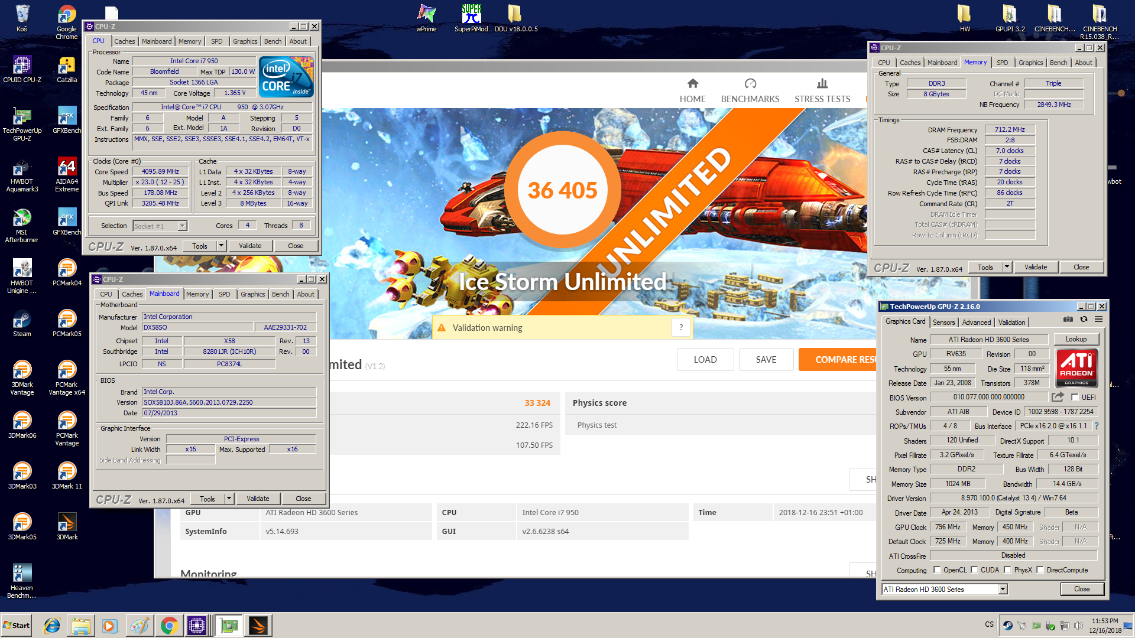Click the LOAD button in 3DMark

tap(705, 359)
